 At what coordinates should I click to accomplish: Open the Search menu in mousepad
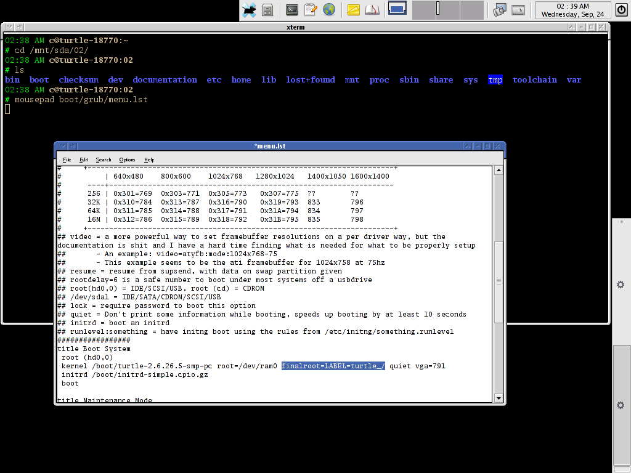104,160
